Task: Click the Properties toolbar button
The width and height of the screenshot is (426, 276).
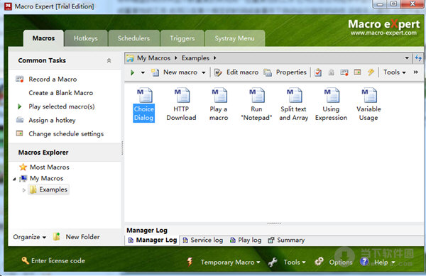Action: pyautogui.click(x=285, y=72)
